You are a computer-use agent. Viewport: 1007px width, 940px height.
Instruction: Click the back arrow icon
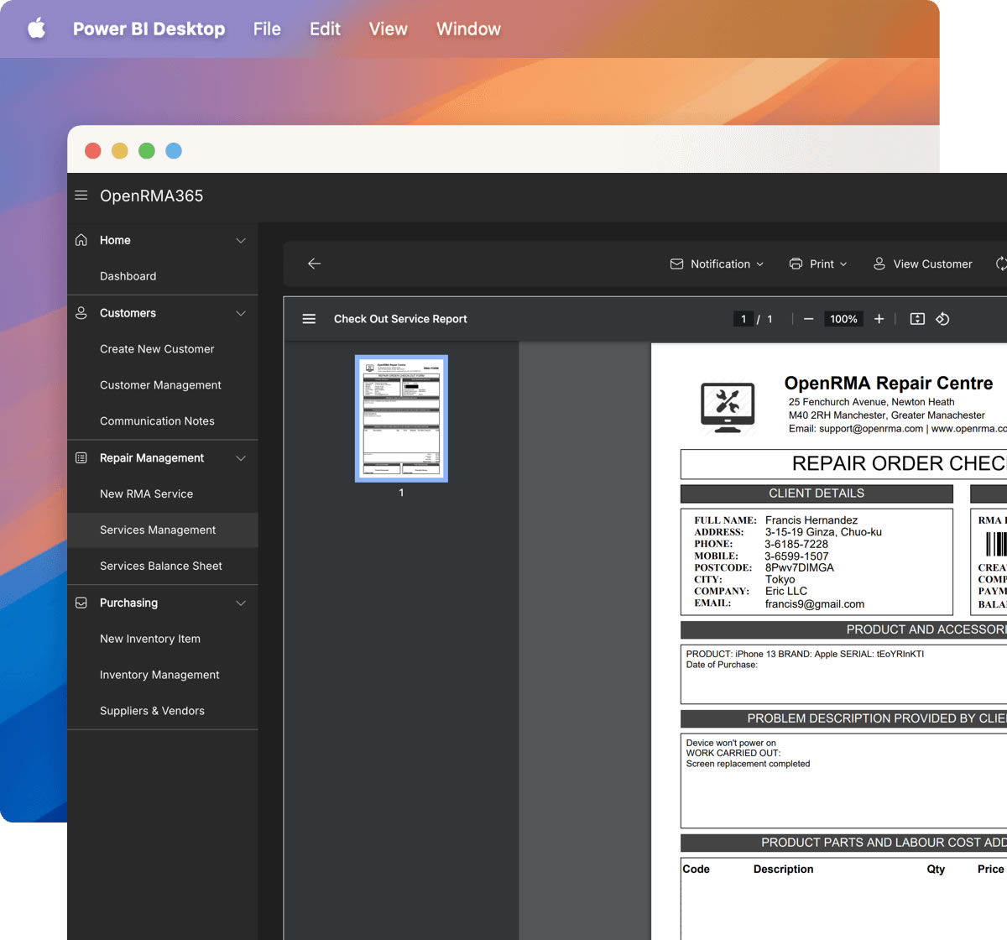point(315,264)
